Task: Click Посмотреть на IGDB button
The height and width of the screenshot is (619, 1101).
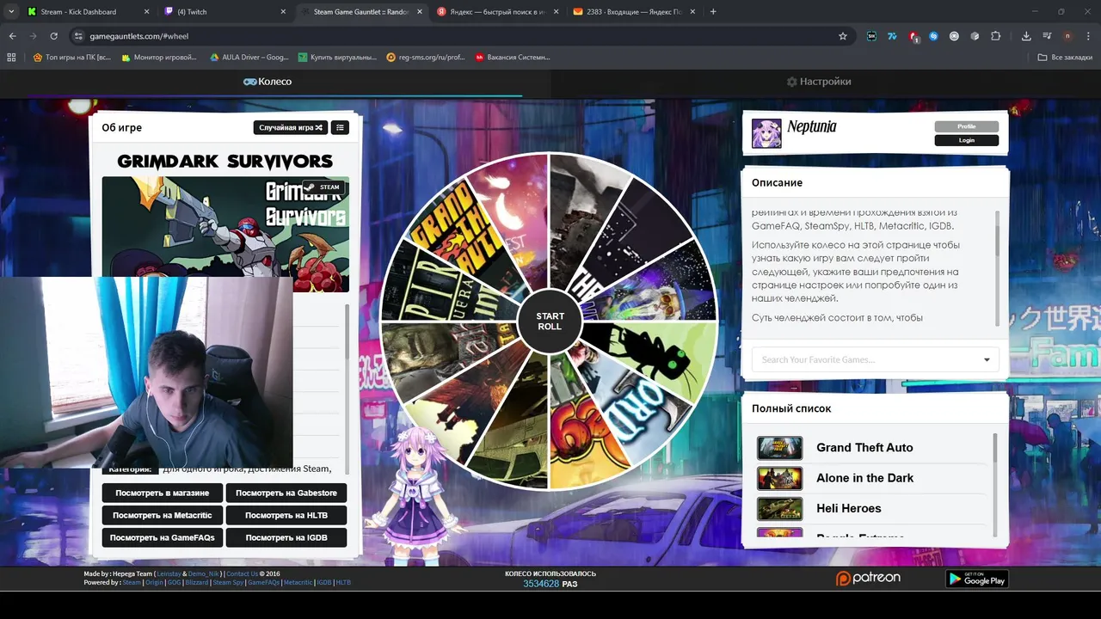Action: pos(286,537)
